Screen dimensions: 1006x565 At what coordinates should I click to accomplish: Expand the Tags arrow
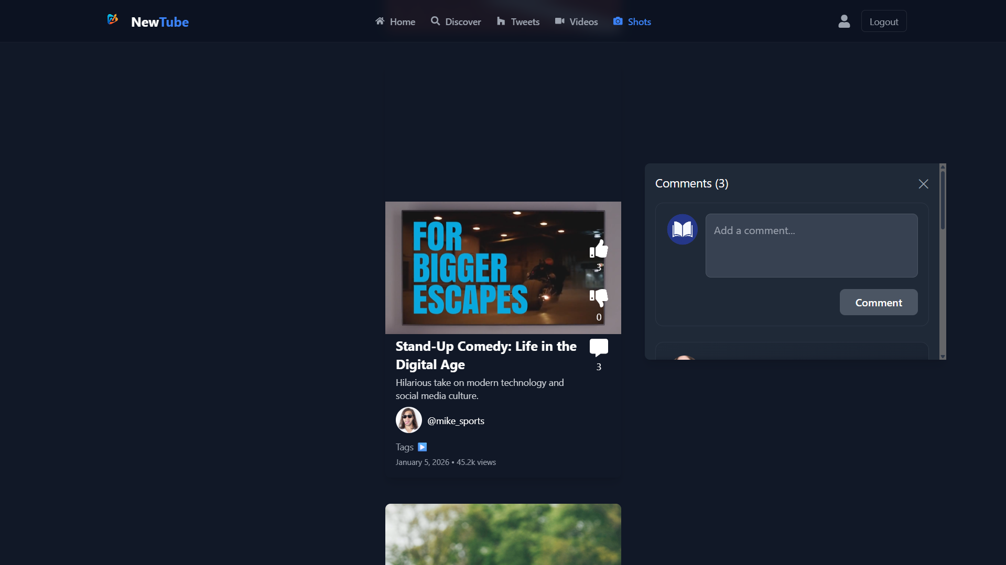pyautogui.click(x=423, y=447)
